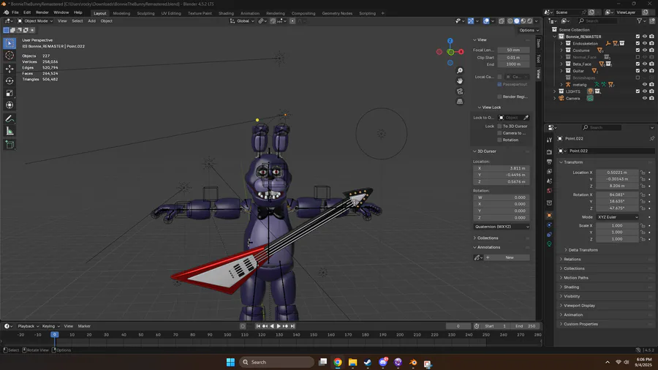The height and width of the screenshot is (370, 658).
Task: Click the Windows Start button
Action: [230, 363]
